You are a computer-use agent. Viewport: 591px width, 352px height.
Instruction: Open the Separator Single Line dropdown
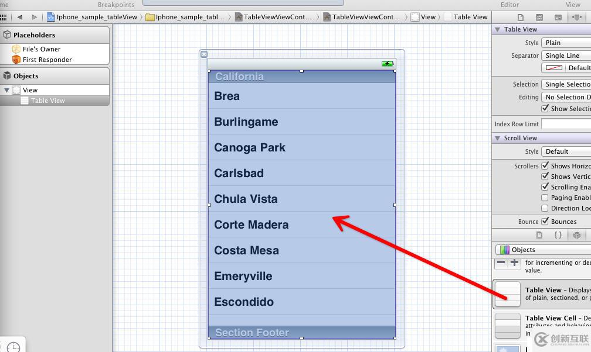(x=566, y=56)
